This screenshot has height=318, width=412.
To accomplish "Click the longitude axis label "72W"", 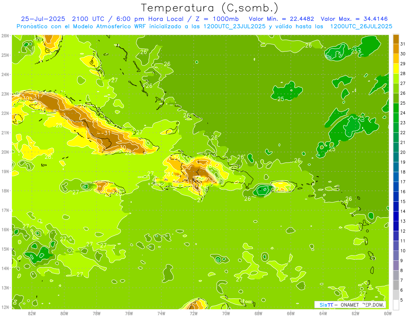I will [x=194, y=313].
